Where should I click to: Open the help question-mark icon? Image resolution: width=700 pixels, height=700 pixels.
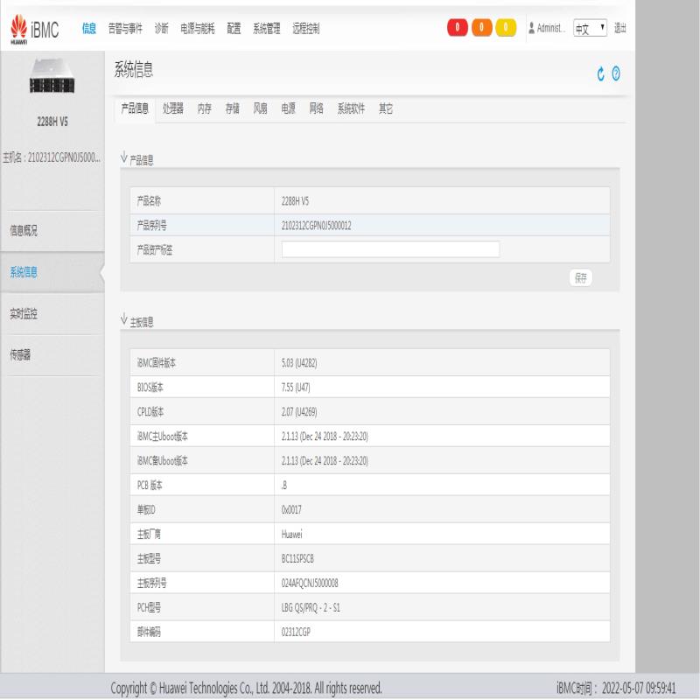click(x=616, y=73)
